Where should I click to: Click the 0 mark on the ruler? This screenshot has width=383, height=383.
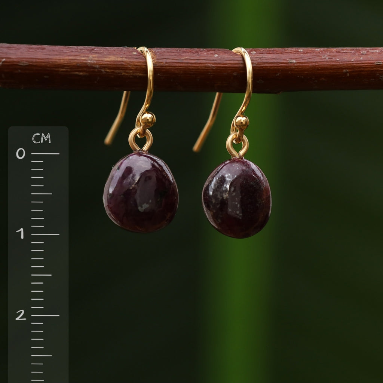pos(21,154)
